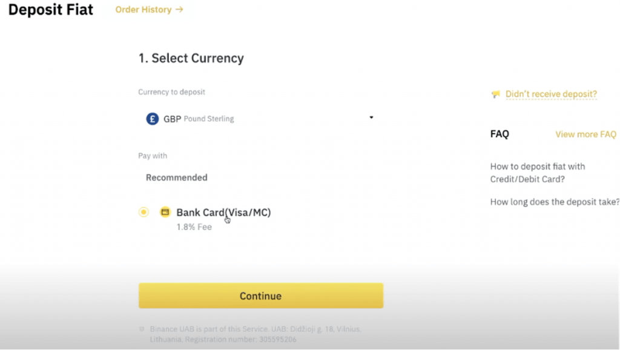Click the arrow icon after Order History
Image resolution: width=620 pixels, height=350 pixels.
pyautogui.click(x=179, y=10)
